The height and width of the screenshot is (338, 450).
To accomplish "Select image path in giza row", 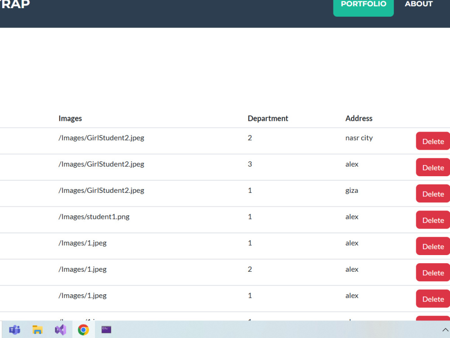I will coord(101,191).
